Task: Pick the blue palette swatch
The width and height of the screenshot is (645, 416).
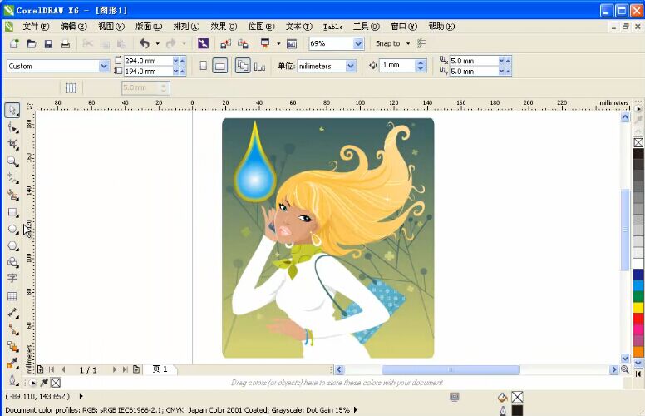Action: coord(638,275)
